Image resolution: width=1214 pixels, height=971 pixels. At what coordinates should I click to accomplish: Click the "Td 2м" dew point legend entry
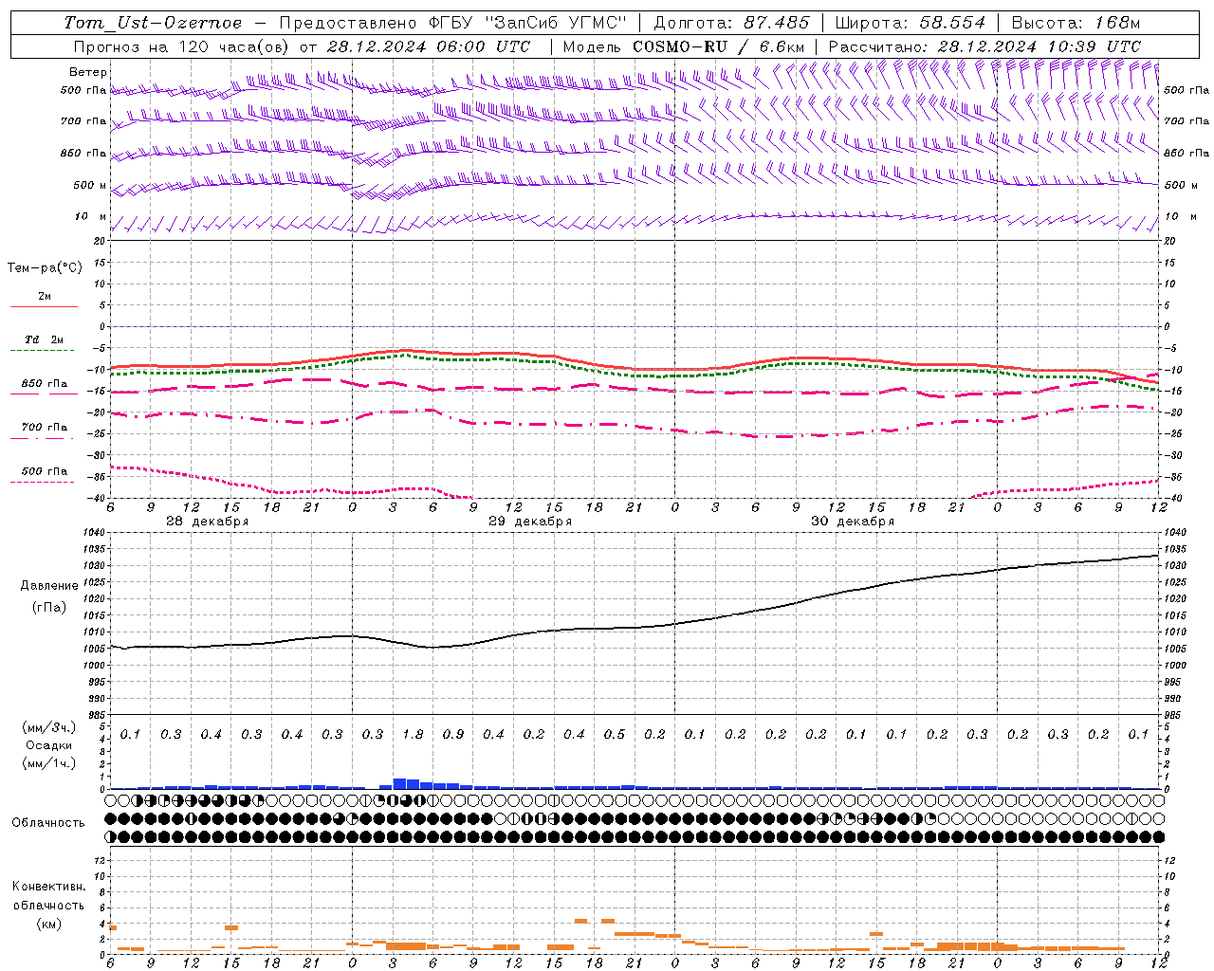tap(44, 339)
